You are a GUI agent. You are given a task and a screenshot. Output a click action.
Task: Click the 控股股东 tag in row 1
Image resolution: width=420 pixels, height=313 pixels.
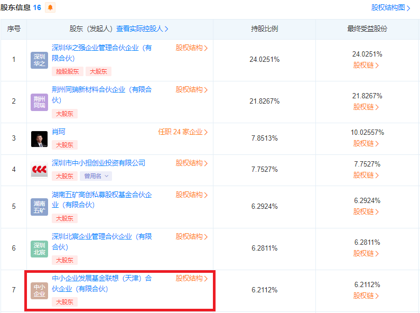click(x=67, y=71)
